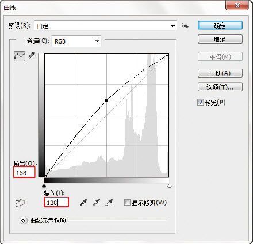Screen dimensions: 253x244
Task: Click the white point slider triangle
Action: pos(169,185)
